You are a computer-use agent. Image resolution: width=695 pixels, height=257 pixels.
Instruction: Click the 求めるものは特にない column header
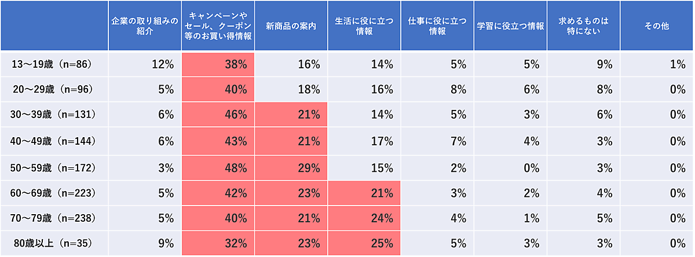pyautogui.click(x=583, y=27)
